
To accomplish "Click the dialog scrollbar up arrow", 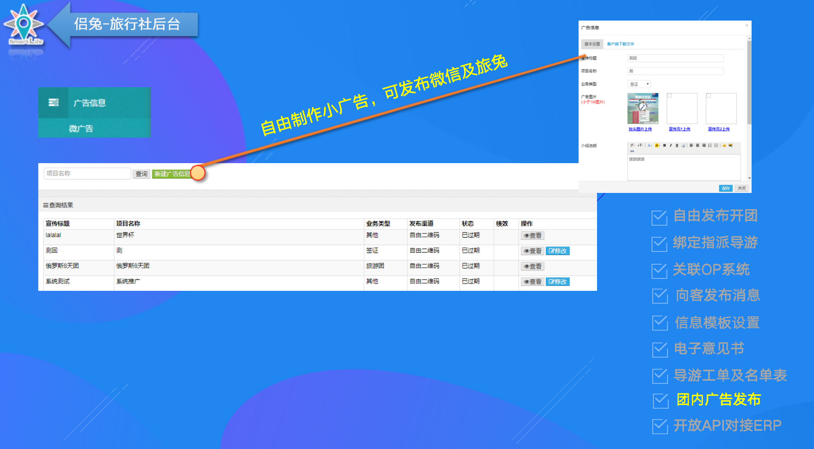I will point(749,38).
